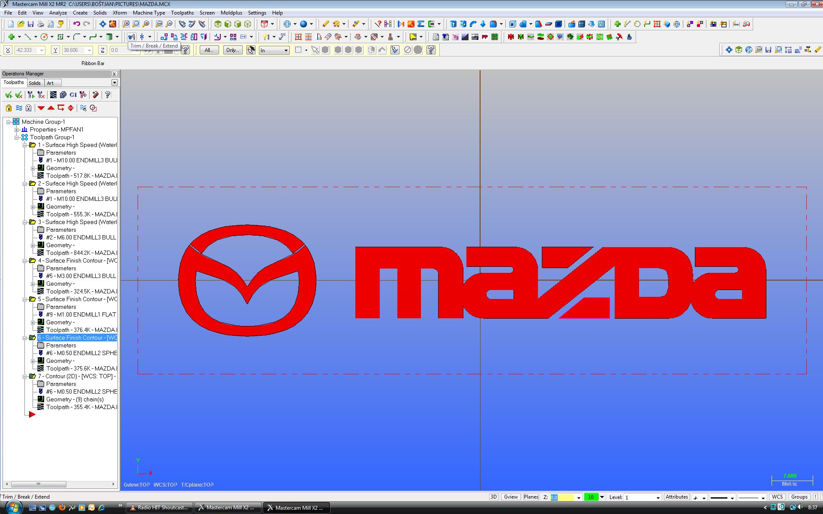Open the Operations Manager tab dropdown arrow

114,82
